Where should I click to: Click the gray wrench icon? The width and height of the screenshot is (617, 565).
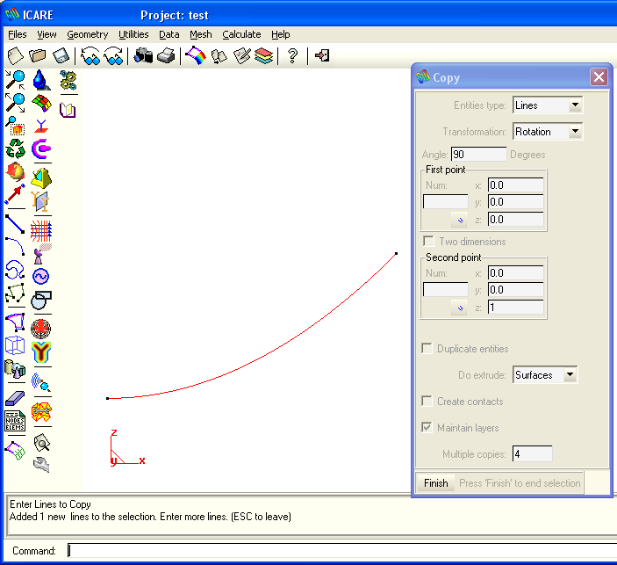click(41, 465)
